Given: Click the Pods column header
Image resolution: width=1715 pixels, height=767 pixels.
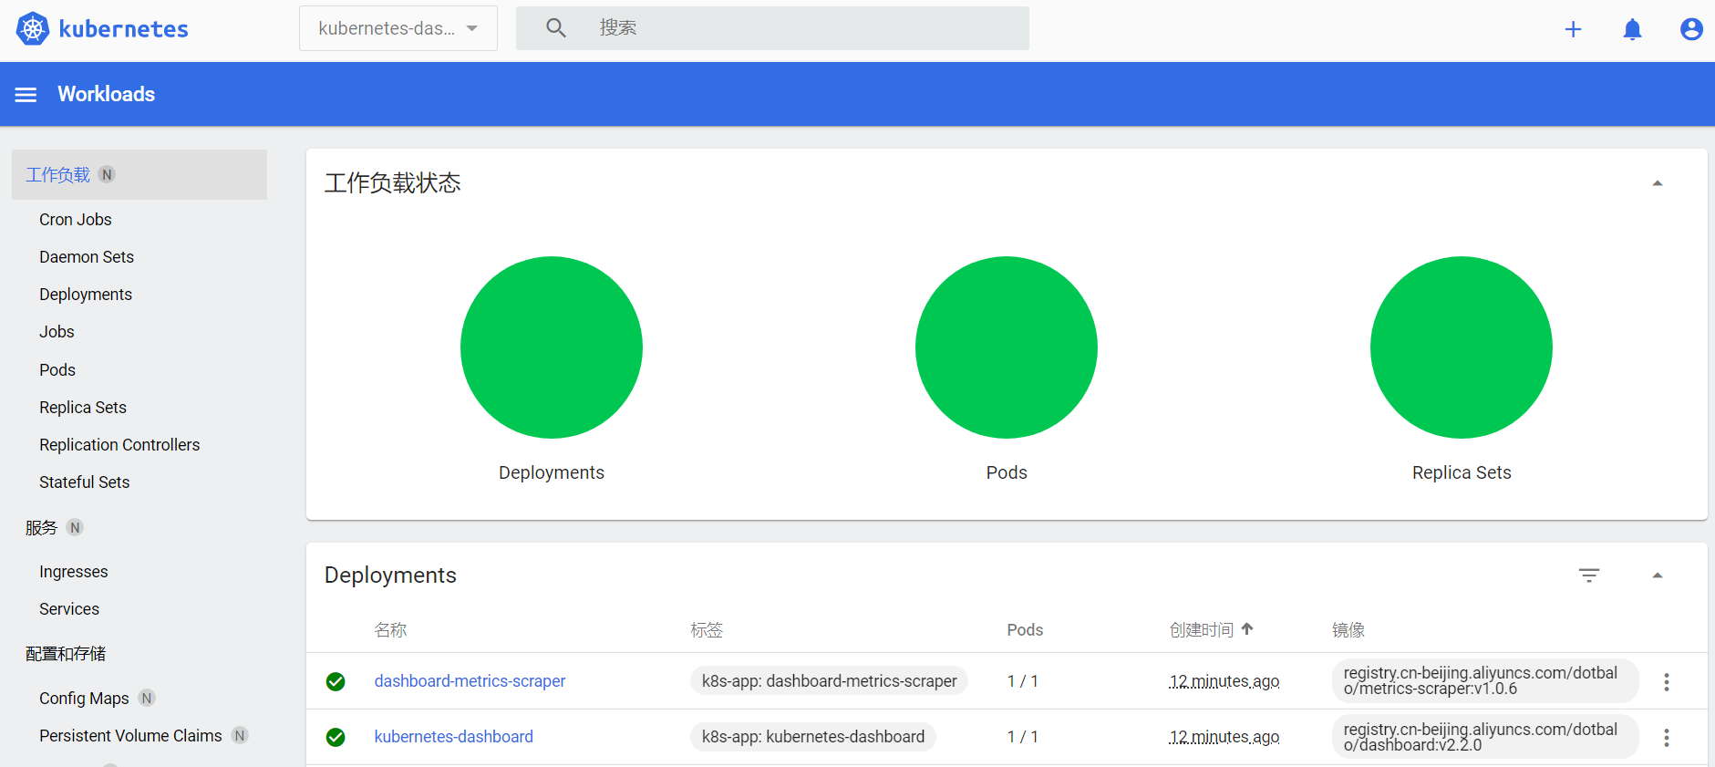Looking at the screenshot, I should coord(1025,630).
